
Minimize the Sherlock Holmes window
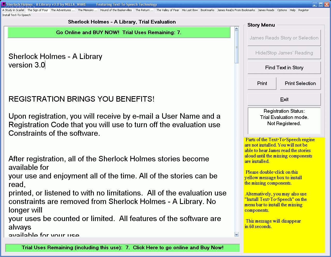315,4
